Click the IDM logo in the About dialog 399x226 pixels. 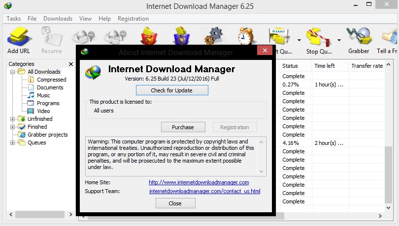(93, 73)
